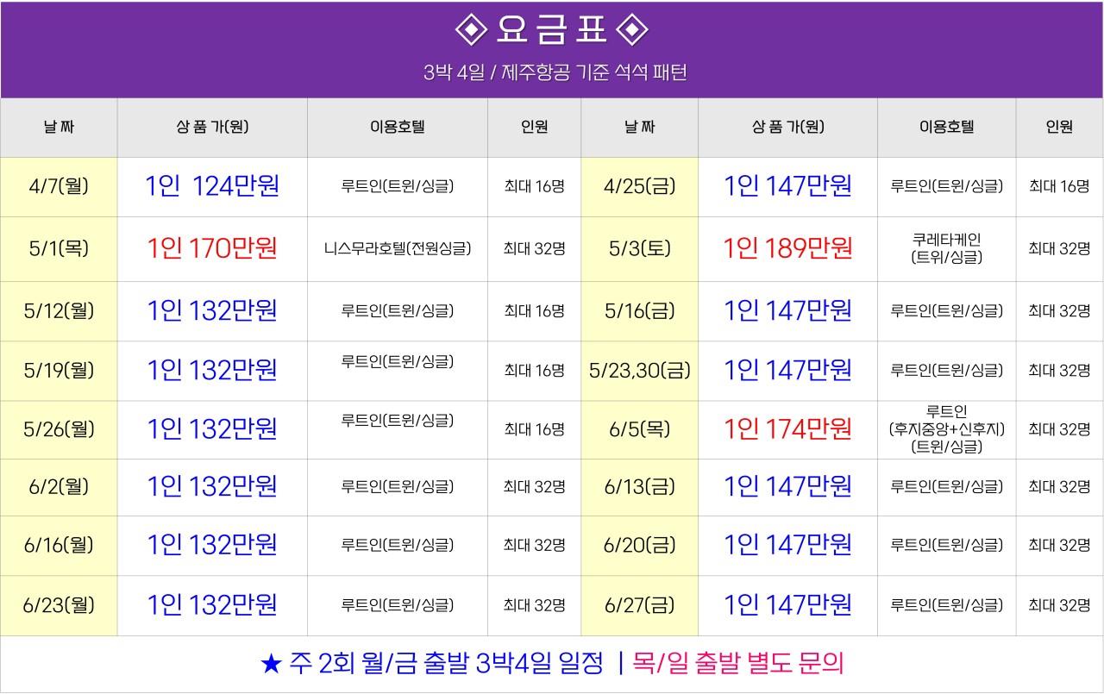Click the 5/26(월) date cell
Screen dimensions: 1104x694
(x=59, y=429)
